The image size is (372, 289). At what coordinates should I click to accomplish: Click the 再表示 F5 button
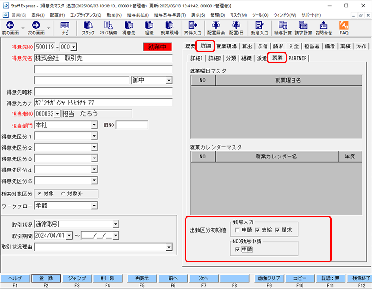pyautogui.click(x=142, y=278)
